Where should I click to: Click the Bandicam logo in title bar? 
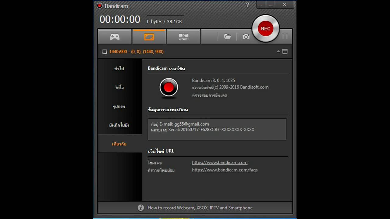pyautogui.click(x=99, y=6)
